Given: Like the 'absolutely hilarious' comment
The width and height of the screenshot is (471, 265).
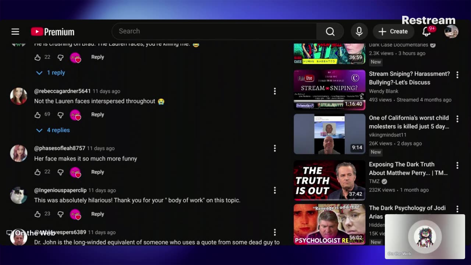Looking at the screenshot, I should pyautogui.click(x=38, y=214).
